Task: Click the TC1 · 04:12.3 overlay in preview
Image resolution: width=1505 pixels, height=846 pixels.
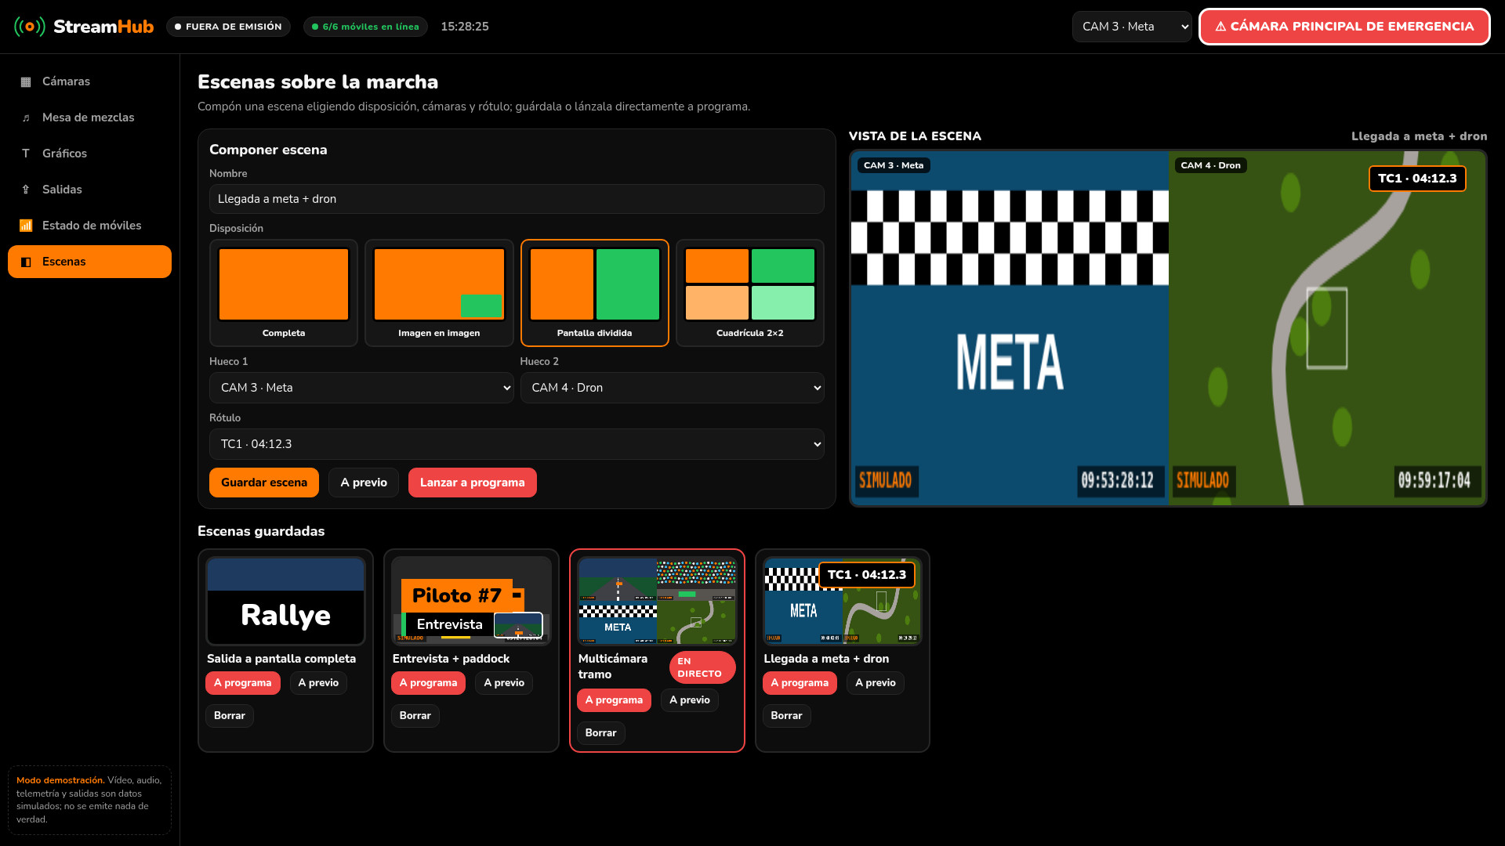Action: point(1417,179)
